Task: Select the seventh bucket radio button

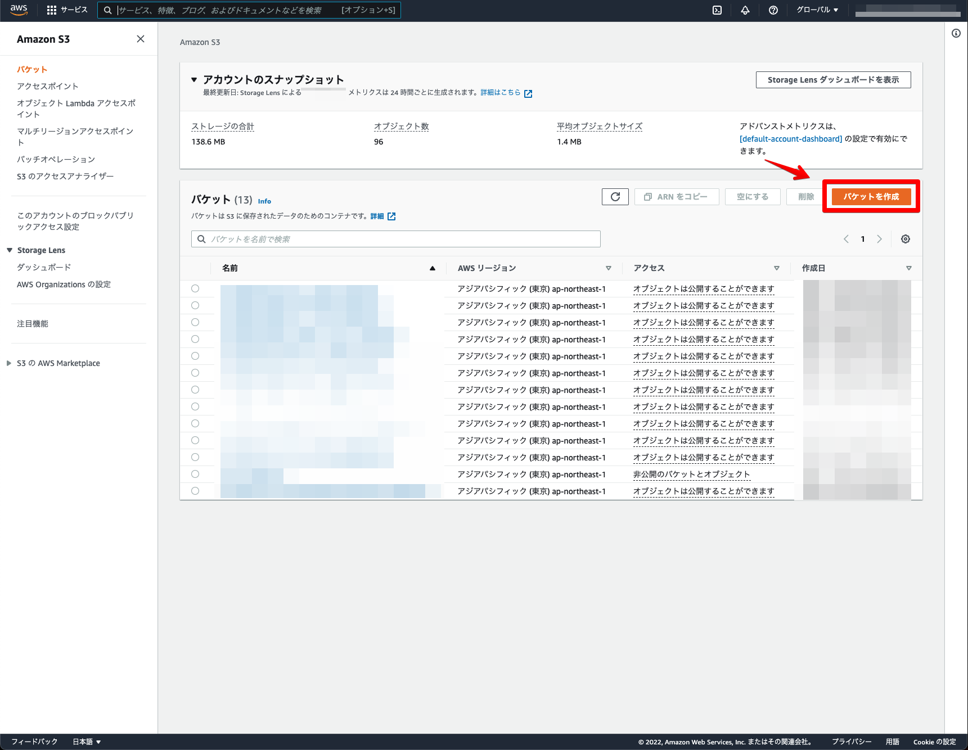Action: (195, 390)
